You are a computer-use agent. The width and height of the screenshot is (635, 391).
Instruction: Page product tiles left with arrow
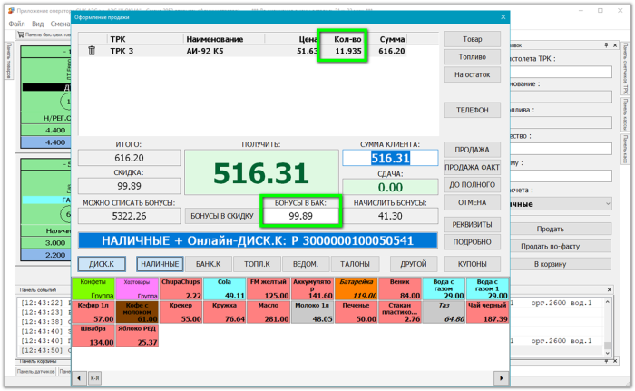click(79, 378)
